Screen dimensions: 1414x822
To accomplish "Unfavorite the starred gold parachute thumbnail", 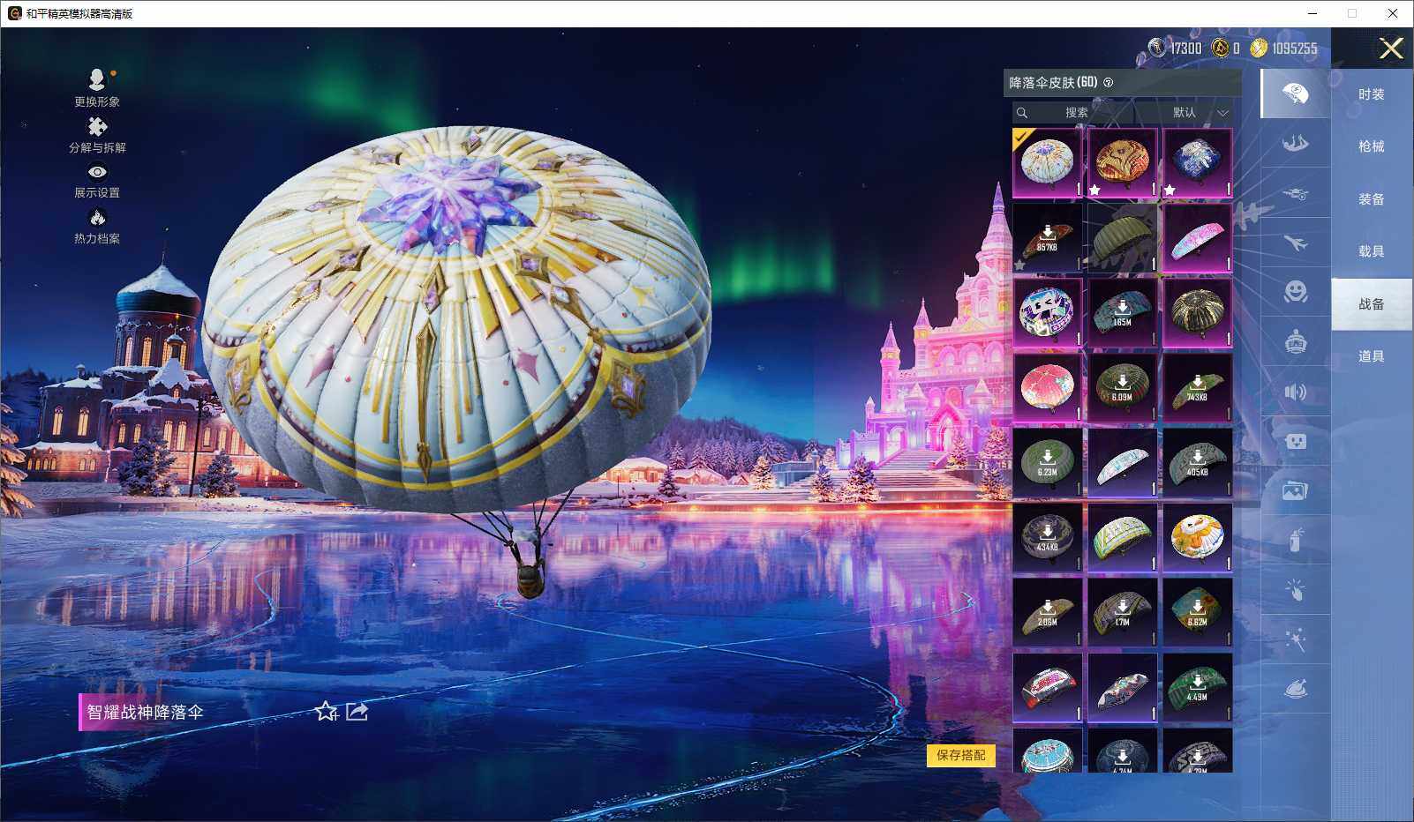I will 1094,190.
